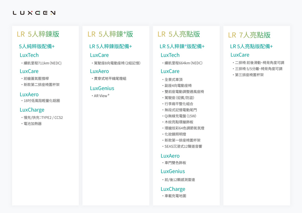302x213 pixels.
Task: Select the LR 5人粹鍊版 card title
Action: point(38,34)
